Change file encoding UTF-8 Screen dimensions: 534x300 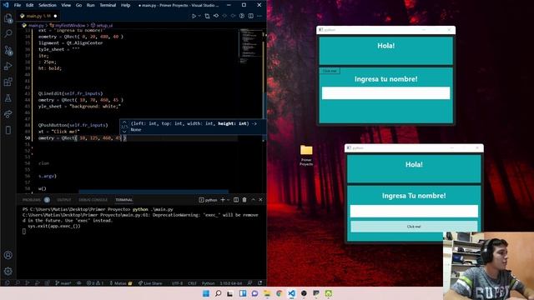pyautogui.click(x=177, y=283)
